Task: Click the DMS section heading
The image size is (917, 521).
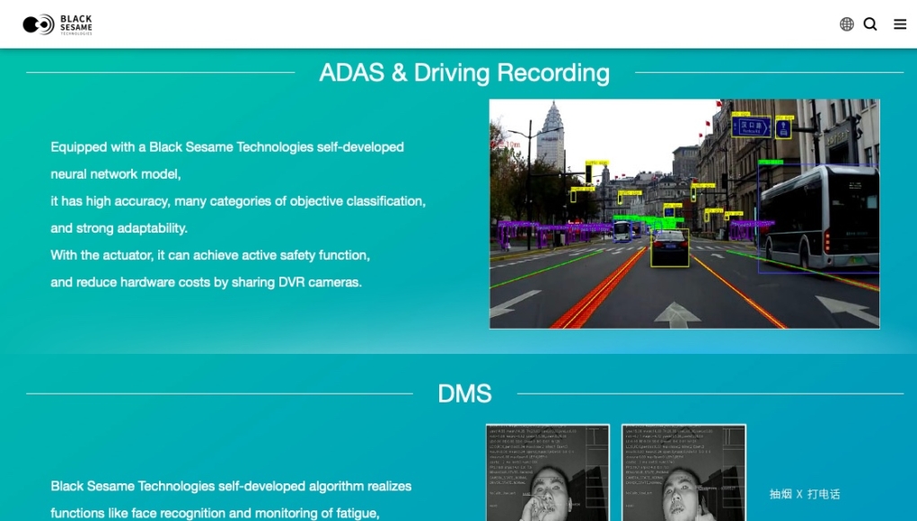Action: click(x=464, y=393)
